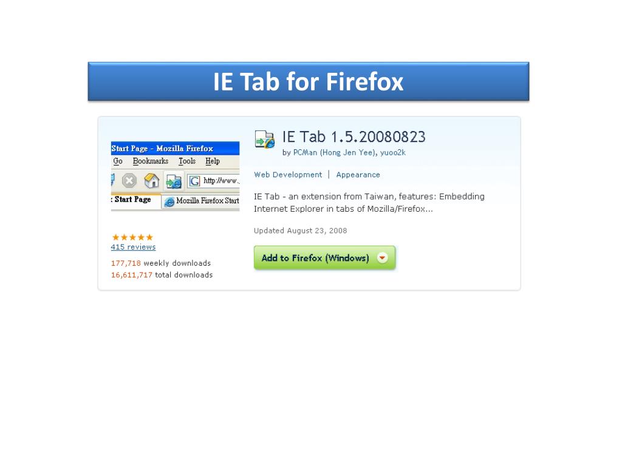
Task: Click the five-star rating
Action: [132, 237]
